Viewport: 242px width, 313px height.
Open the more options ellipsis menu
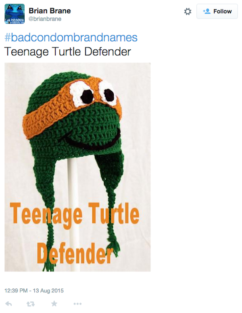coord(77,304)
